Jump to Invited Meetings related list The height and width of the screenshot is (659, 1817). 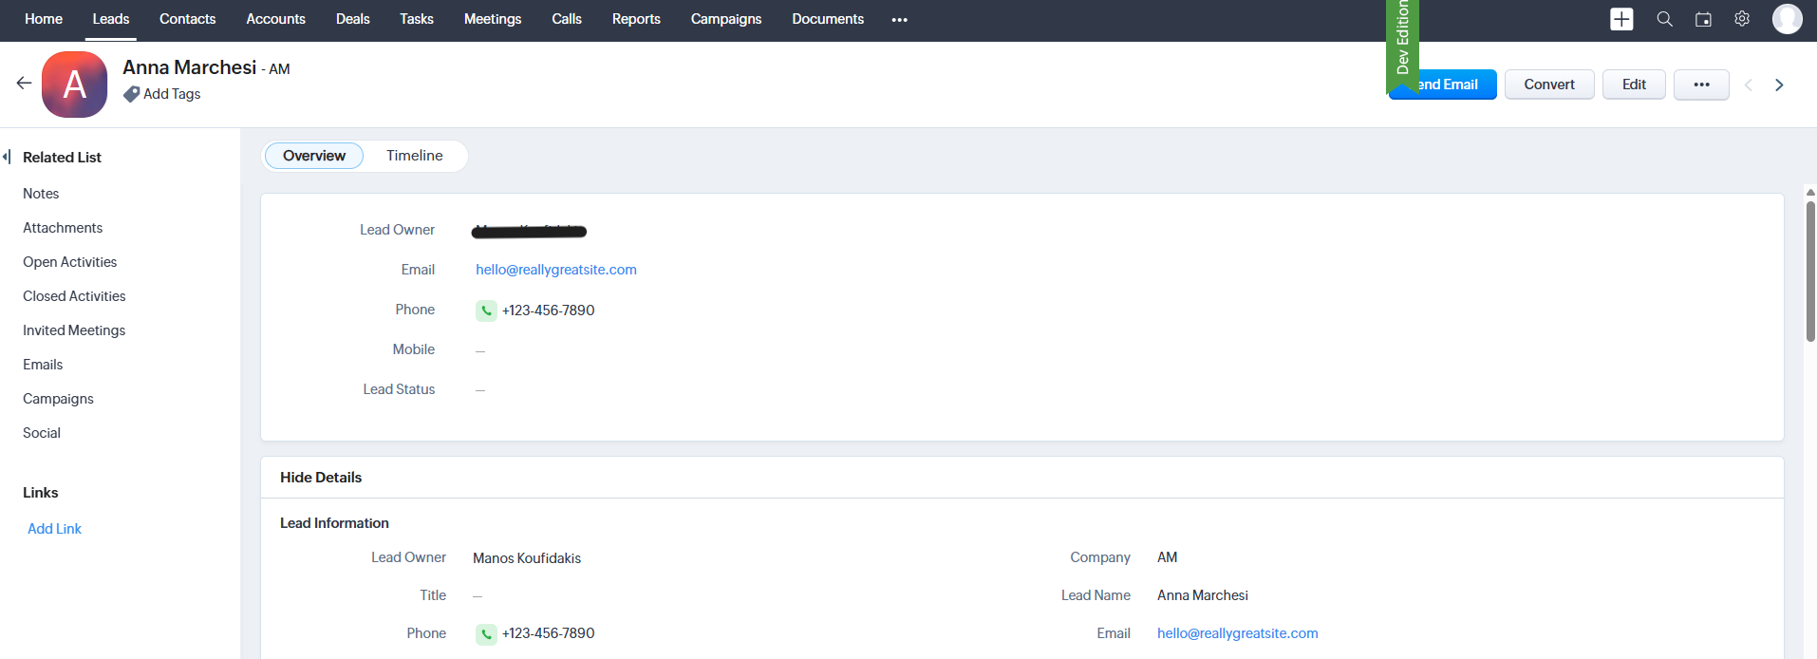[x=74, y=330]
